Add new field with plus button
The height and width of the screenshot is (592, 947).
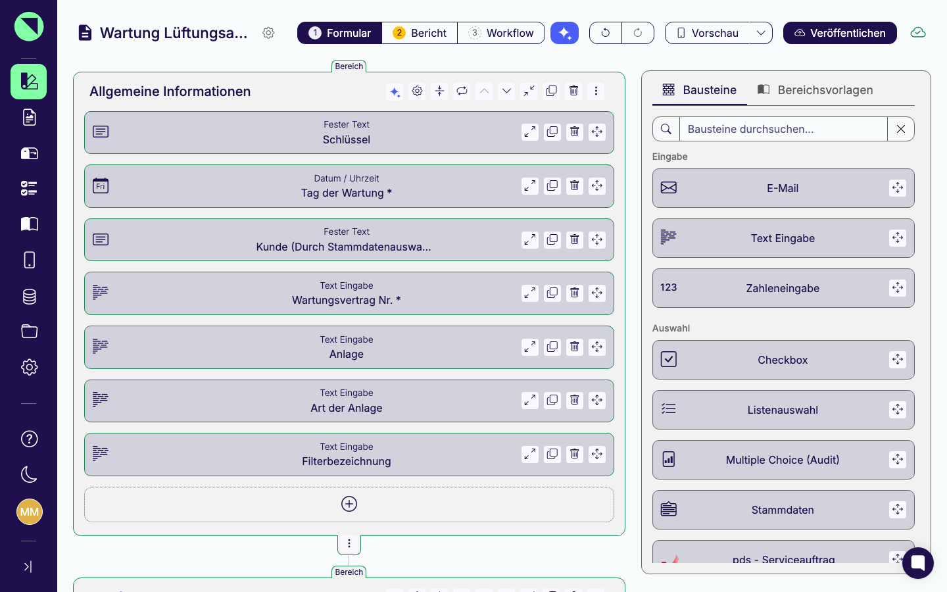[349, 504]
